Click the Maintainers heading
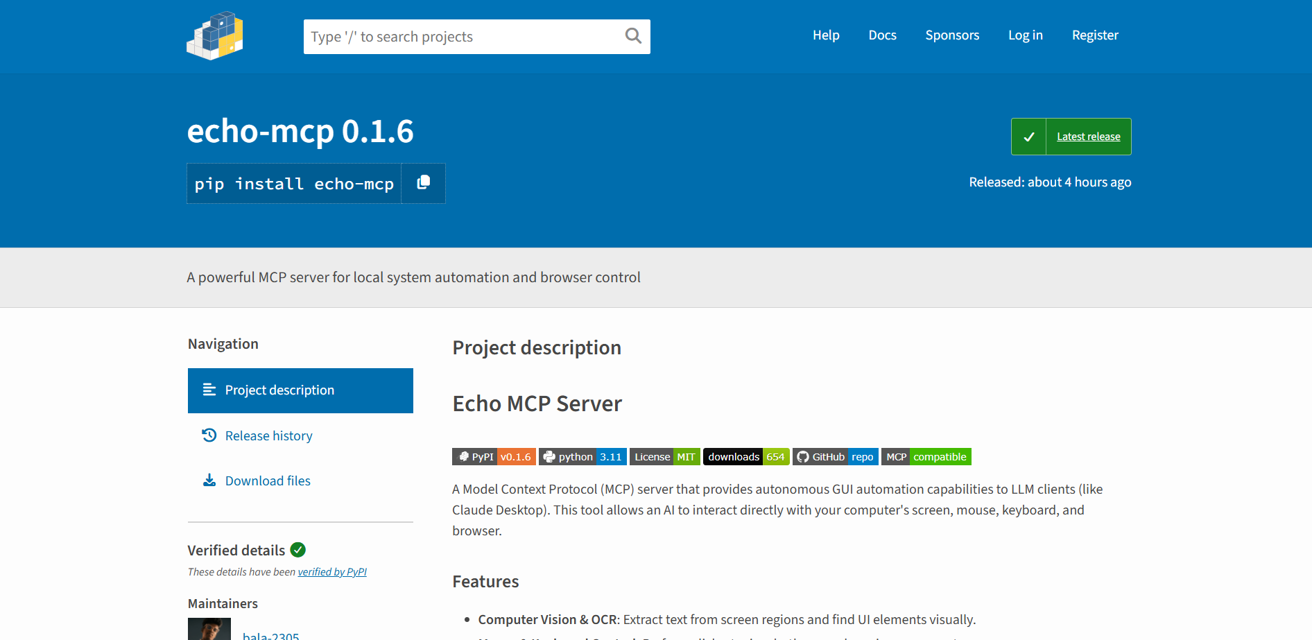 223,603
